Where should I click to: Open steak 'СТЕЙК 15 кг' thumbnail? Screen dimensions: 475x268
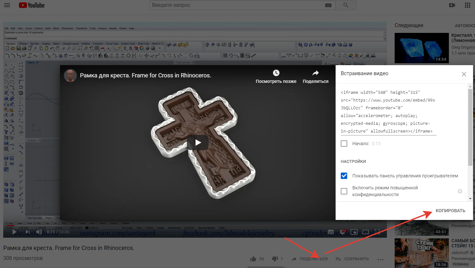pyautogui.click(x=422, y=253)
